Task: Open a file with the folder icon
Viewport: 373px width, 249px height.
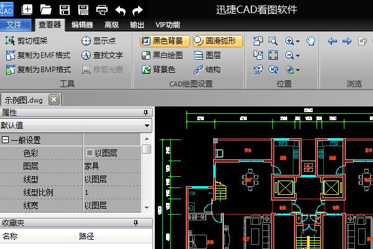Action: (45, 10)
